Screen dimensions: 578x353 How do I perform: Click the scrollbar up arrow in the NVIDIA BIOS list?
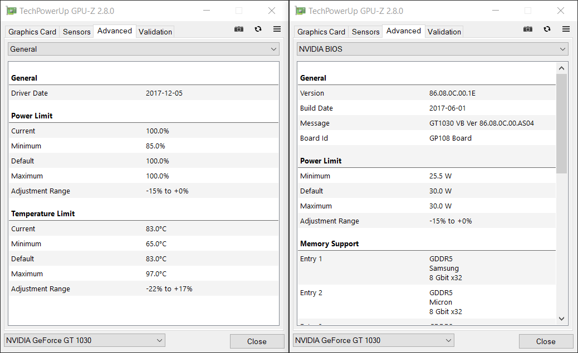(561, 68)
